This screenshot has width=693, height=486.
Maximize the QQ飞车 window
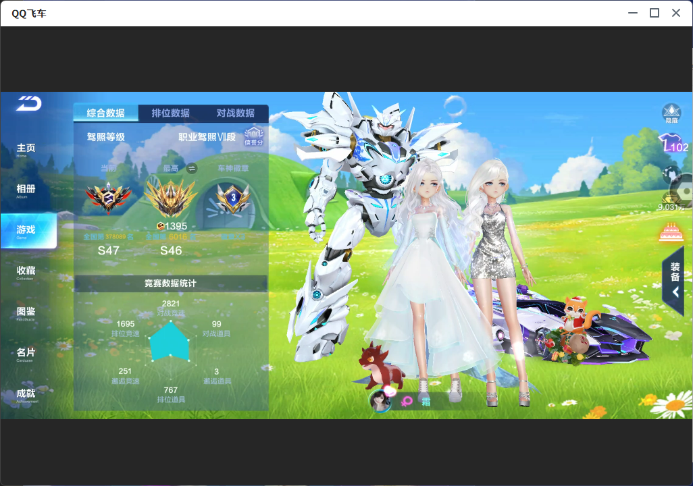[654, 13]
